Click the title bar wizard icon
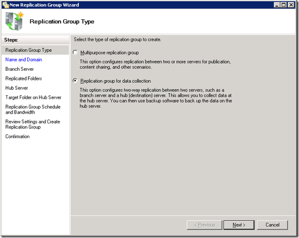Viewport: 299px width, 238px height. click(x=6, y=5)
